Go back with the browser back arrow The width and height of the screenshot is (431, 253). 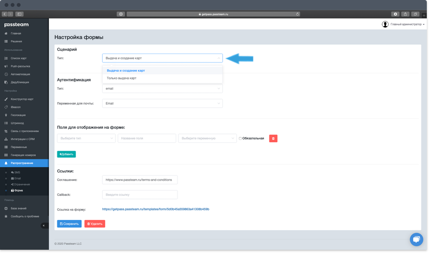[5, 14]
